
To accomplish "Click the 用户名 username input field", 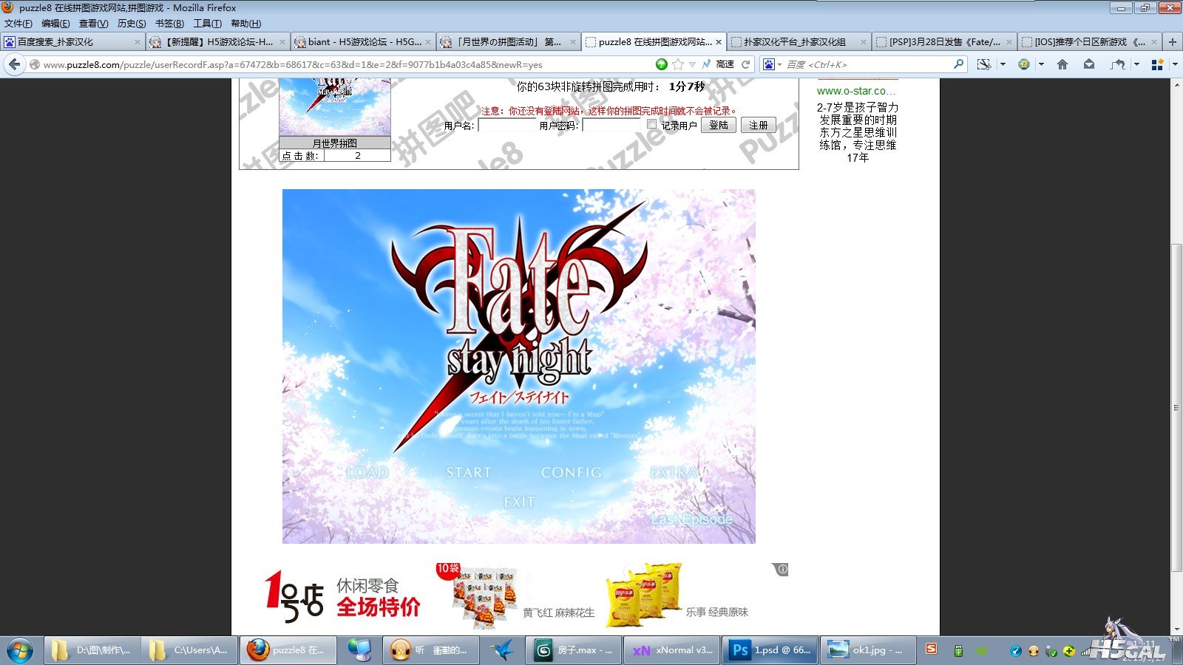I will point(506,126).
